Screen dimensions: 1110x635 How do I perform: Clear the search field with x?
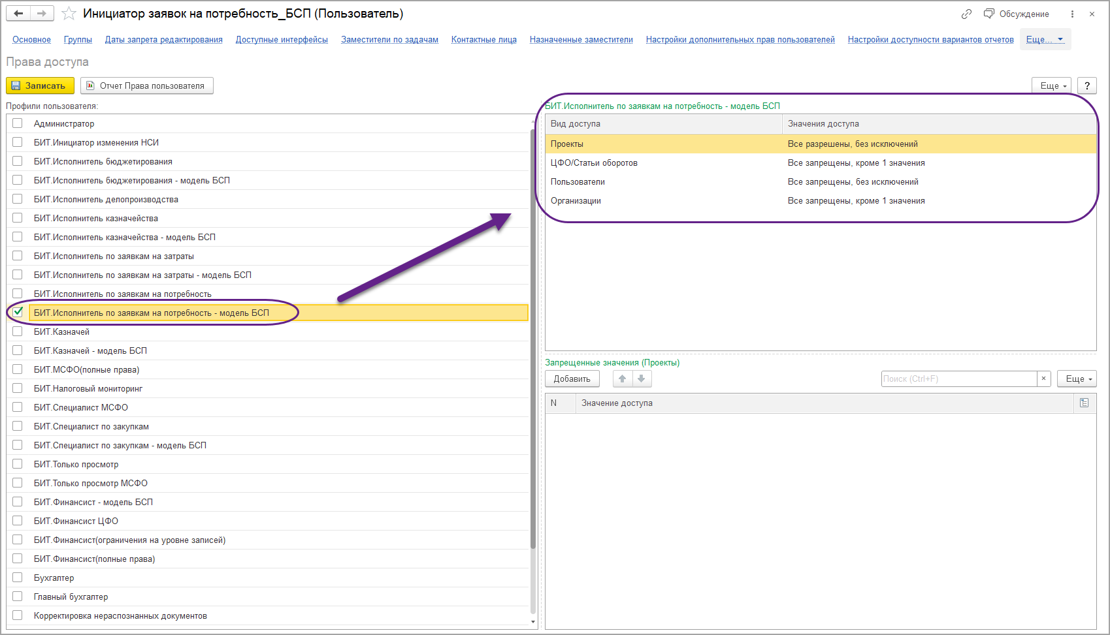pos(1043,379)
